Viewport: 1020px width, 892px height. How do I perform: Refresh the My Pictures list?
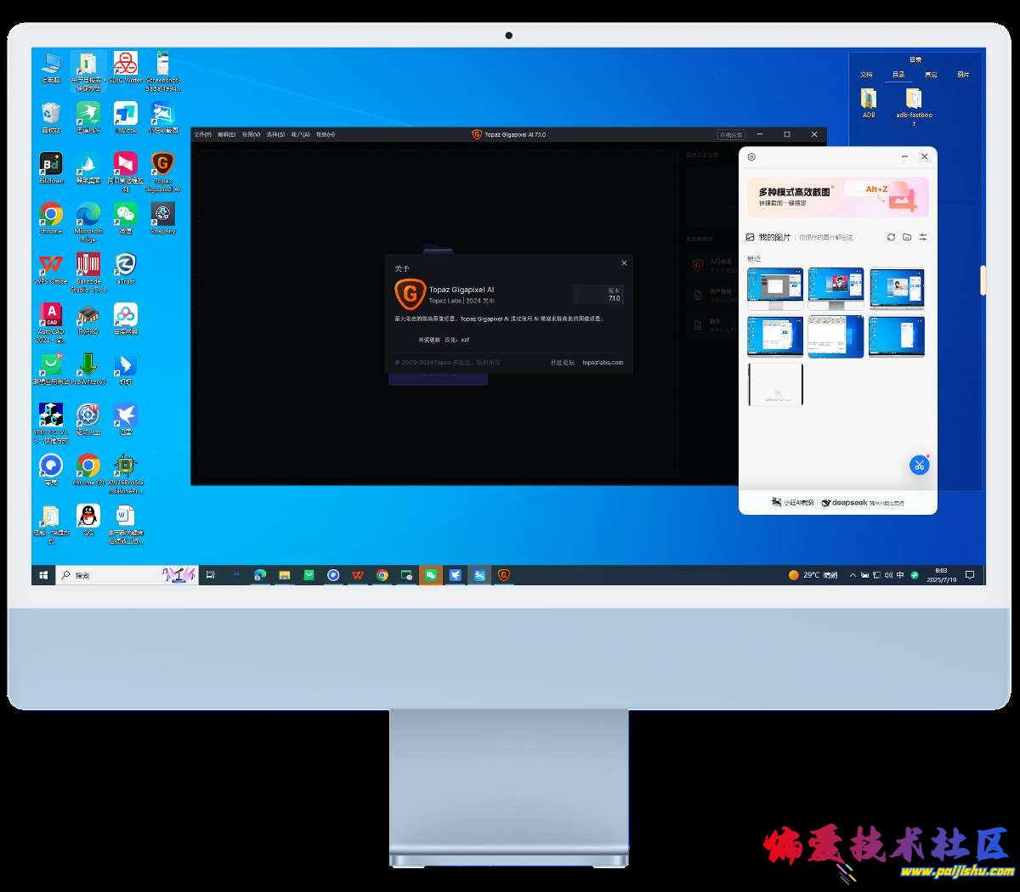[x=891, y=237]
